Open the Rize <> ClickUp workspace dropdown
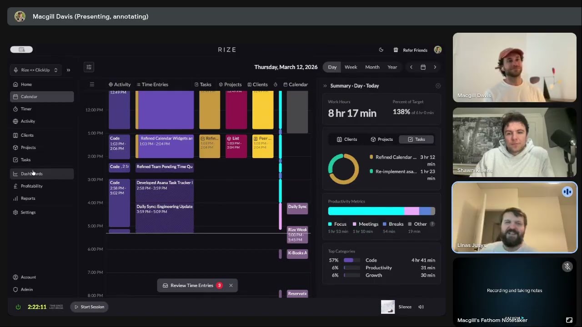 (x=36, y=70)
